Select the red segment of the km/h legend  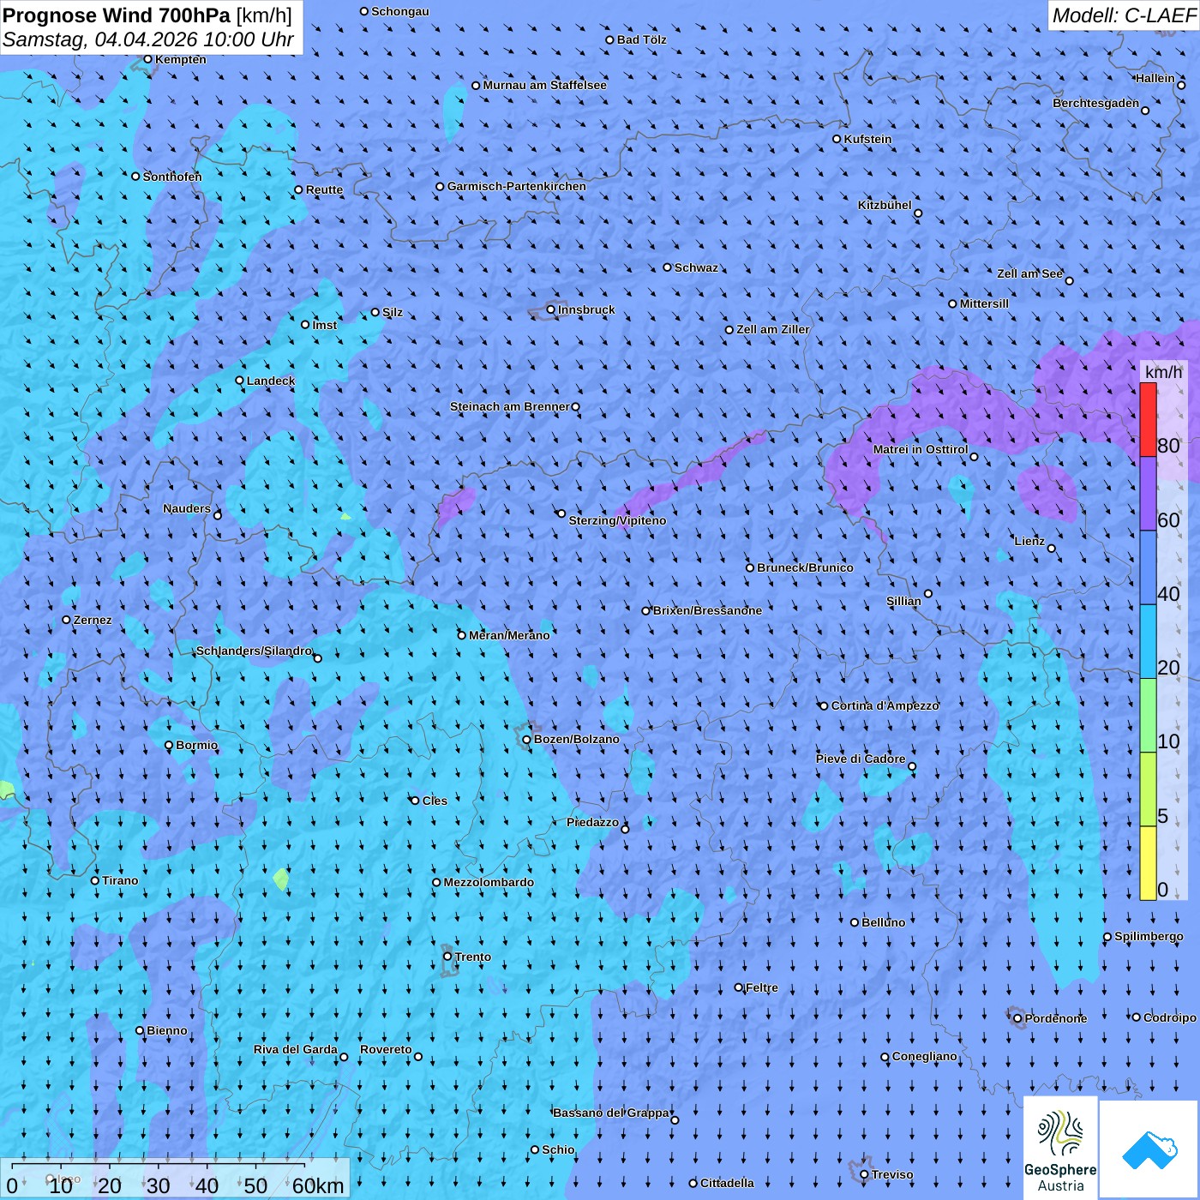coord(1148,419)
